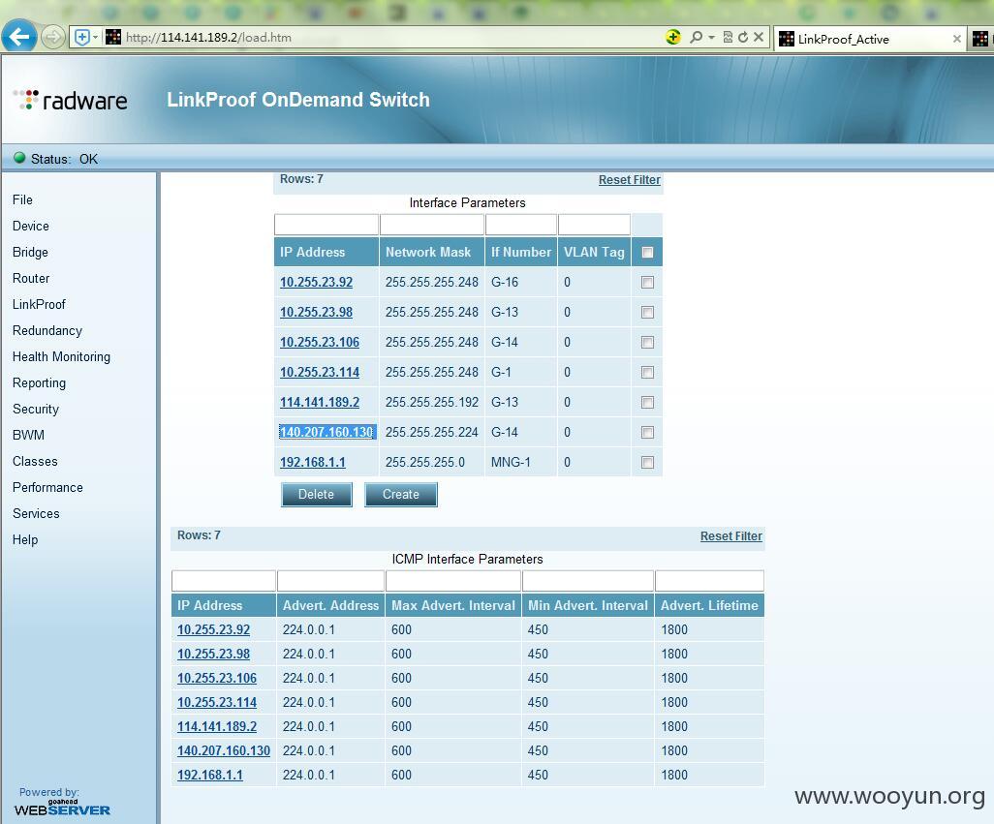Screen dimensions: 994x824
Task: Check the box for row 10.255.23.106
Action: tap(647, 342)
